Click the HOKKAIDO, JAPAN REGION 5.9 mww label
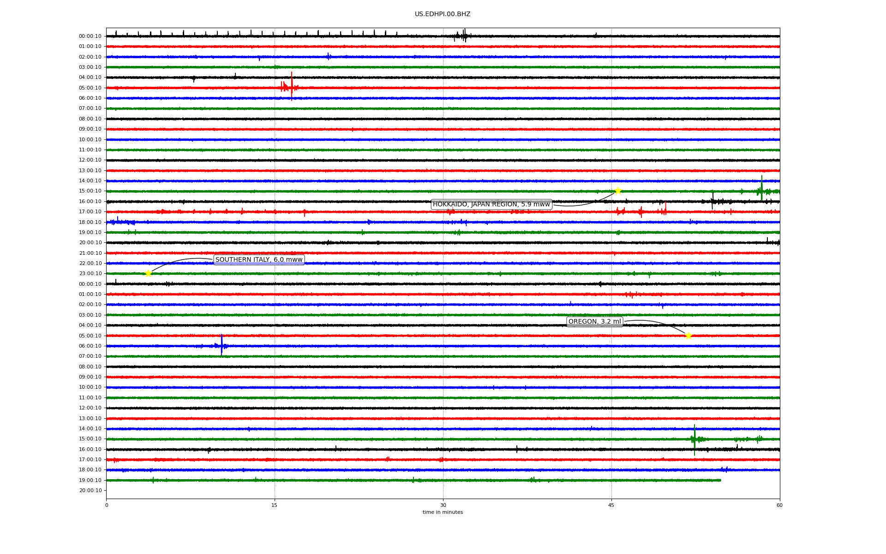This screenshot has height=554, width=886. pos(491,204)
